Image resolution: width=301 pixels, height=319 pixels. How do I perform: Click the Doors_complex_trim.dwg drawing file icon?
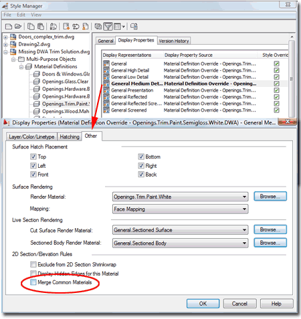coord(13,37)
